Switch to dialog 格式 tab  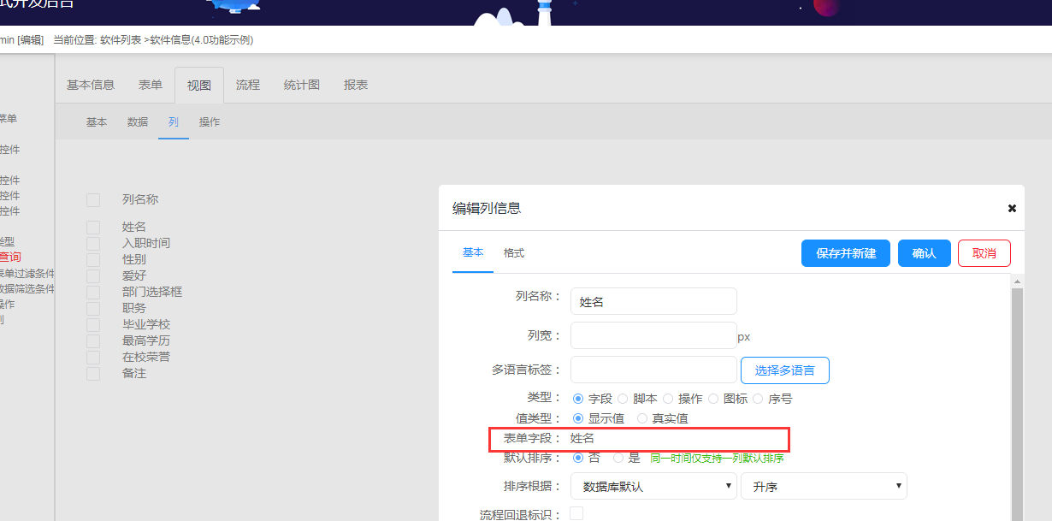(x=514, y=252)
